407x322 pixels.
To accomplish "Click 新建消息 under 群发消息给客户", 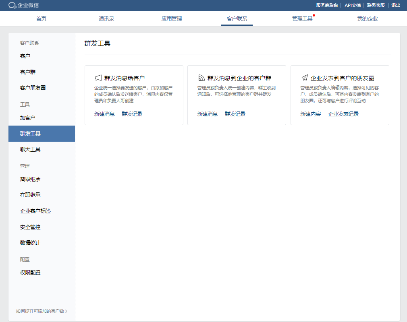I will click(104, 114).
